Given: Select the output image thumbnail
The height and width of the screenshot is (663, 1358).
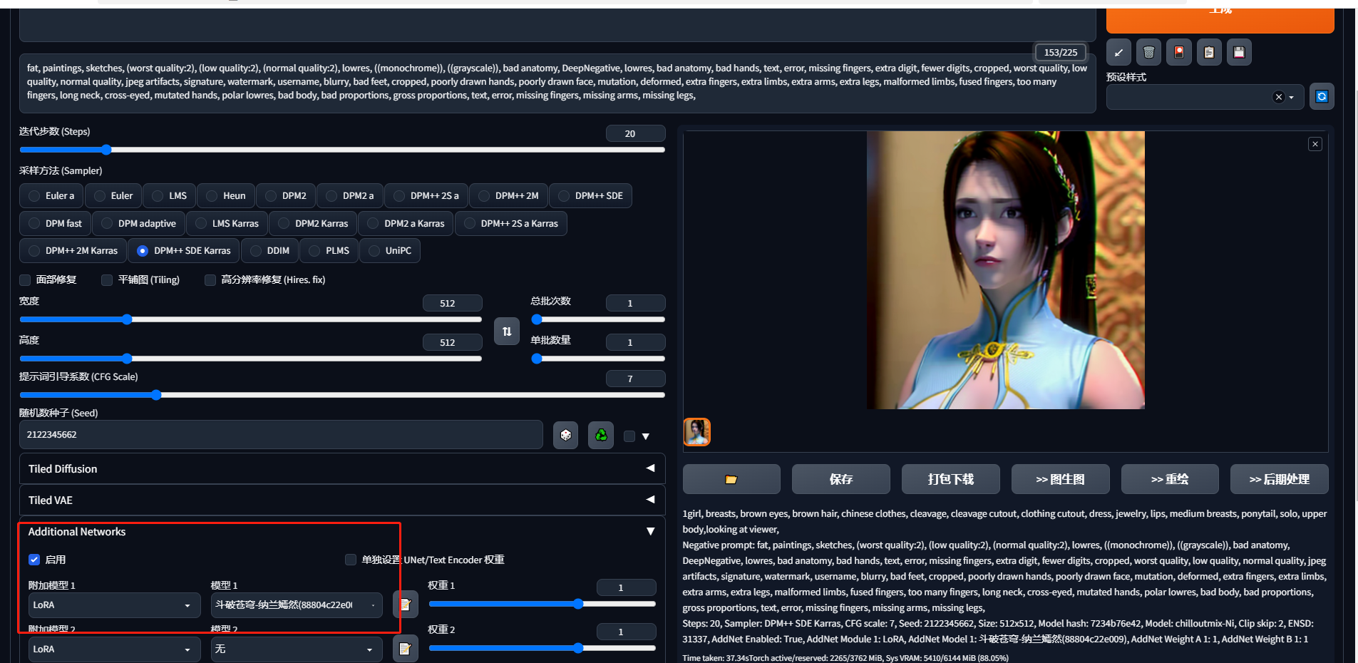Looking at the screenshot, I should click(697, 432).
